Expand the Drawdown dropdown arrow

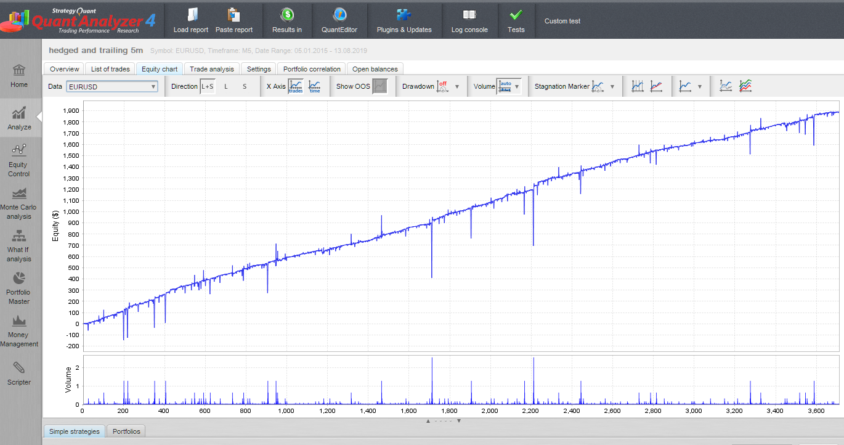457,87
